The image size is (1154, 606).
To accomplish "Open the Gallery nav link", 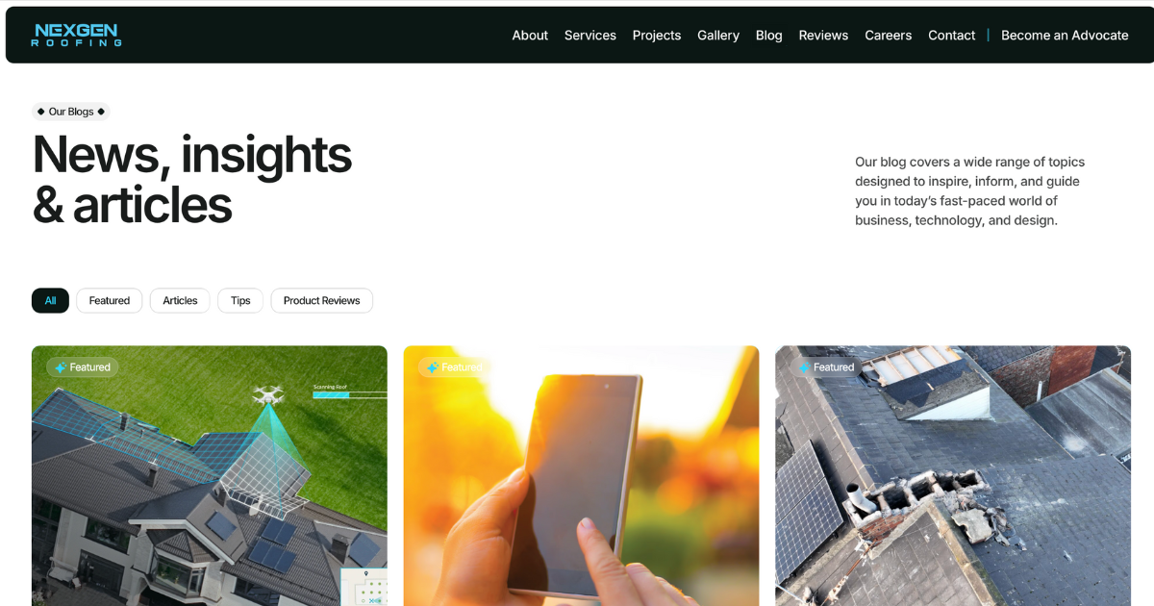I will pos(718,36).
